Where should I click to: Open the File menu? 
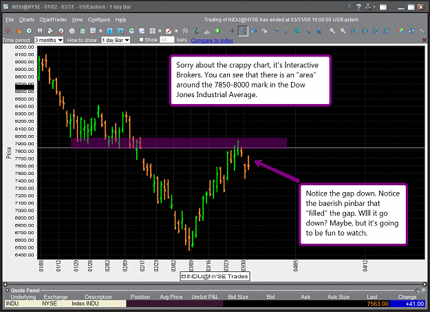10,19
